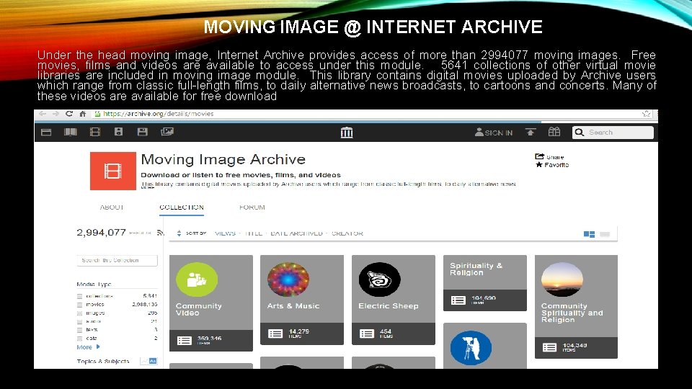Open the Software floppy disk icon

pyautogui.click(x=142, y=132)
